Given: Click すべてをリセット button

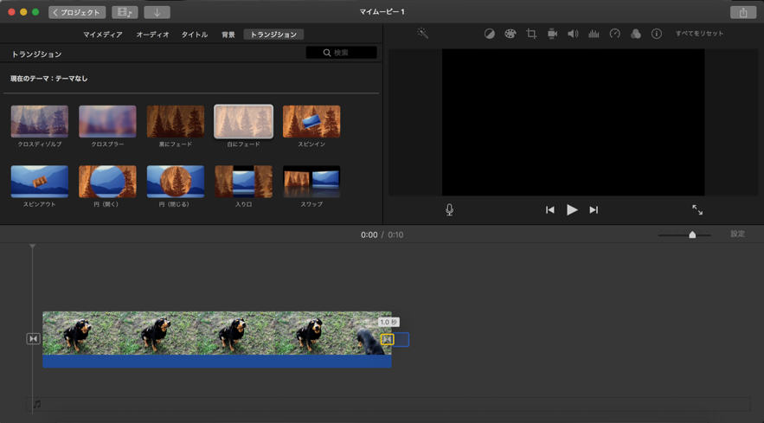Looking at the screenshot, I should [699, 34].
